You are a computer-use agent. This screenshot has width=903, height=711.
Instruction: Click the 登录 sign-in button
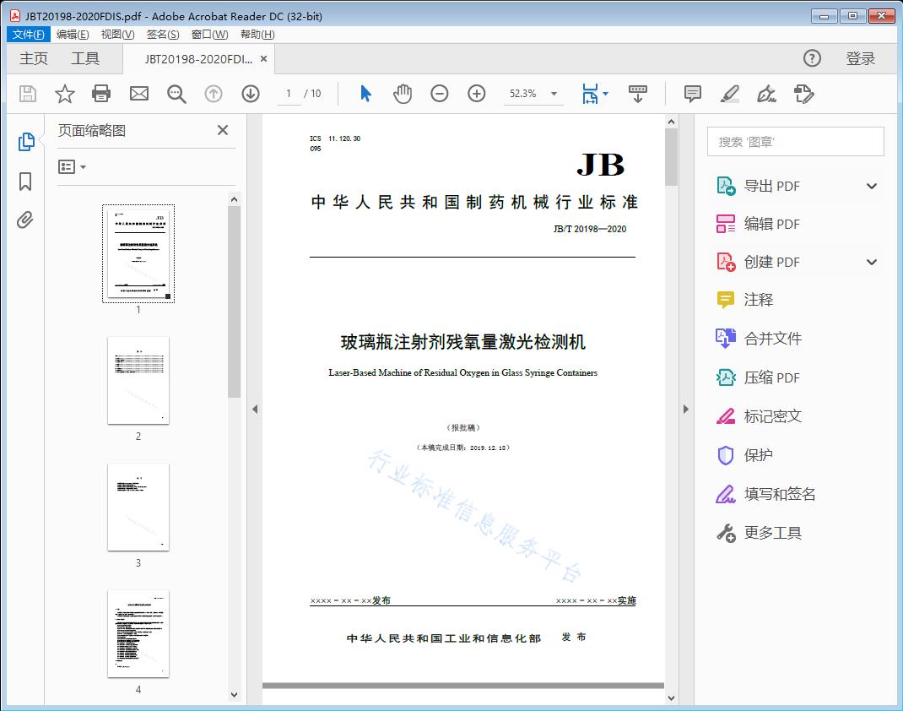pos(861,58)
